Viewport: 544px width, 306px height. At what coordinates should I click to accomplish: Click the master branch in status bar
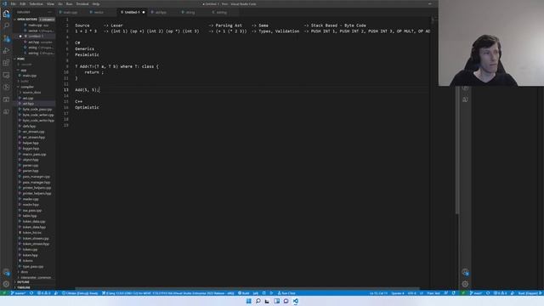coord(18,293)
